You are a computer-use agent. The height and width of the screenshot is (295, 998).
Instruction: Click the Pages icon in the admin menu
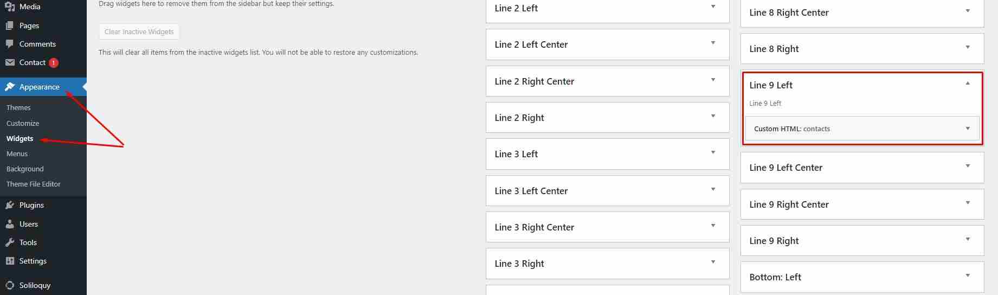[x=10, y=25]
